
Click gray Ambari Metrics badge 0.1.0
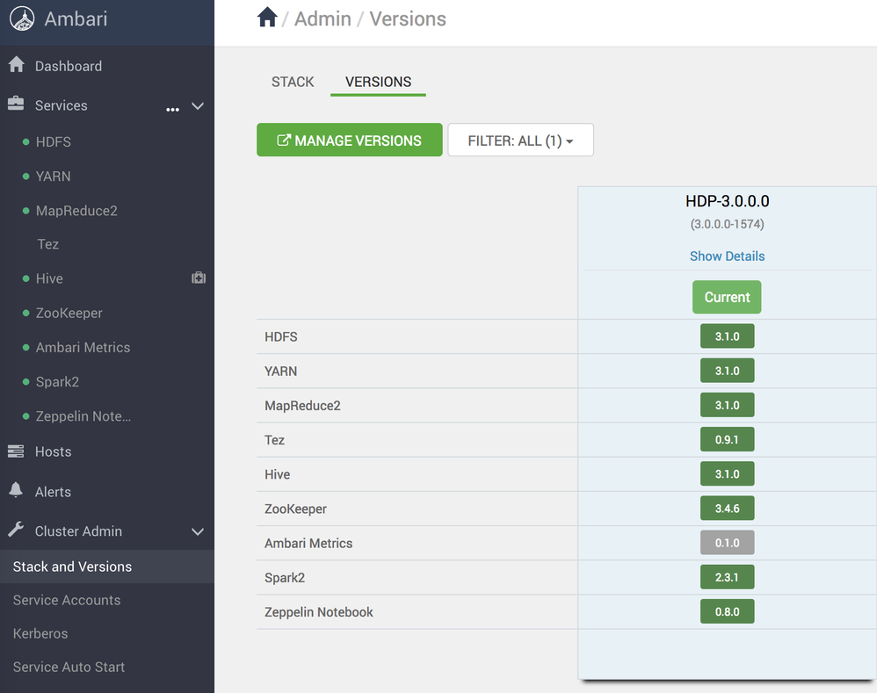pos(727,543)
